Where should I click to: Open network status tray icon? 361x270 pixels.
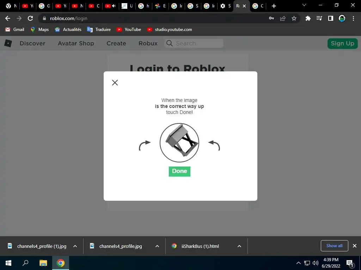pos(307,263)
